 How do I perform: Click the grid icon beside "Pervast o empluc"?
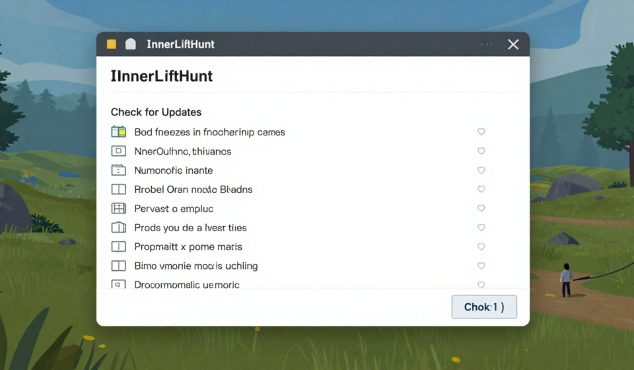click(118, 209)
